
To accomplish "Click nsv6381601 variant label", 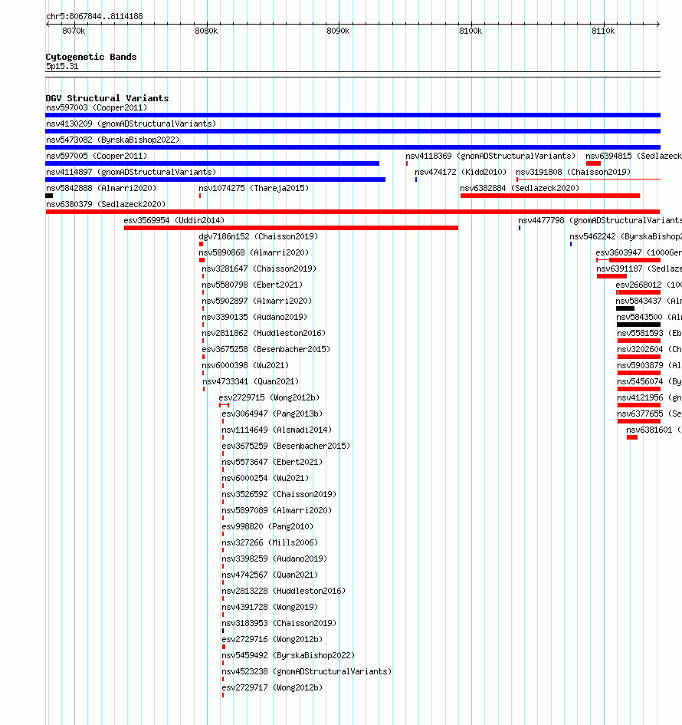I will point(654,430).
